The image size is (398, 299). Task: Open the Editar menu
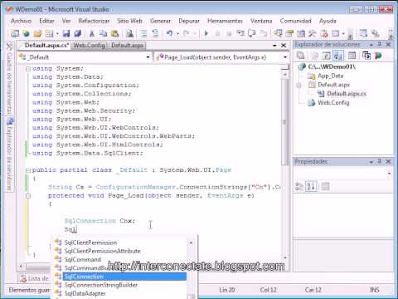coord(46,21)
